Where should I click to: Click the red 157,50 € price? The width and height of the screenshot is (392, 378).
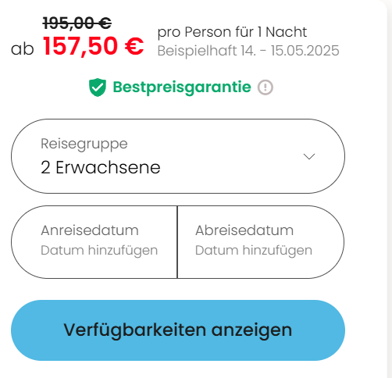pos(93,46)
